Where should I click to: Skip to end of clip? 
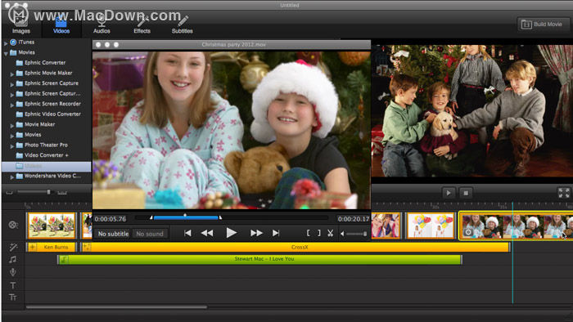click(x=276, y=233)
